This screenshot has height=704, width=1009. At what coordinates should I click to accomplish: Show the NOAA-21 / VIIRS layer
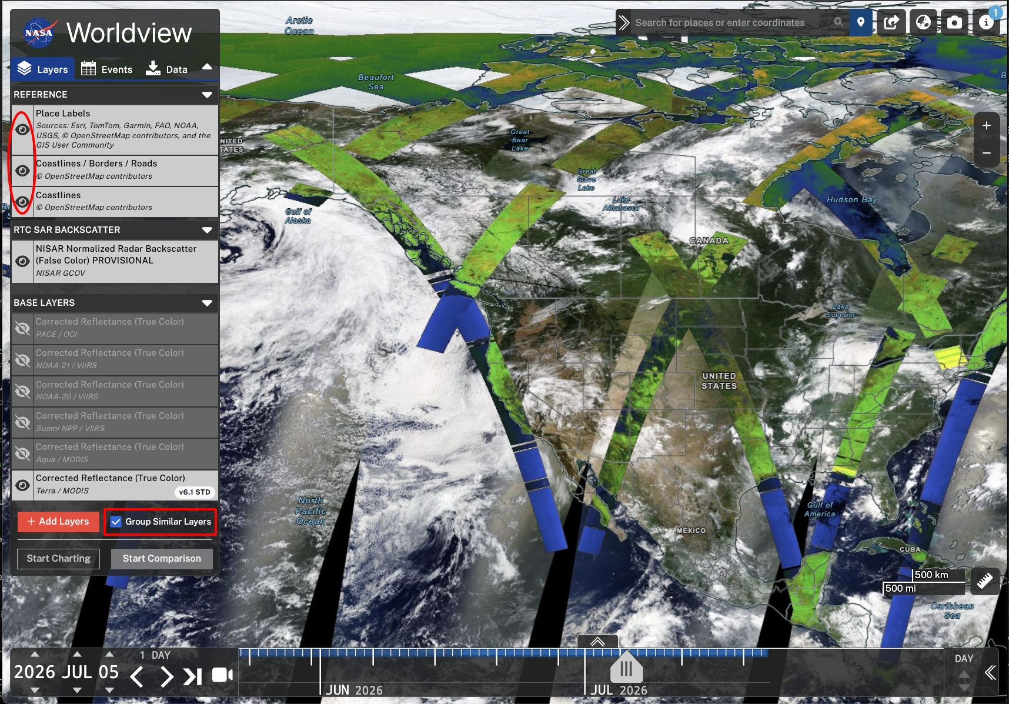point(22,359)
